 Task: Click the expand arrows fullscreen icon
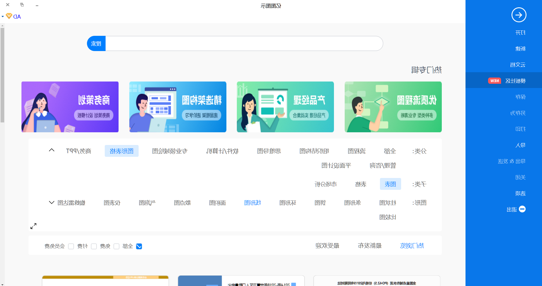[33, 226]
